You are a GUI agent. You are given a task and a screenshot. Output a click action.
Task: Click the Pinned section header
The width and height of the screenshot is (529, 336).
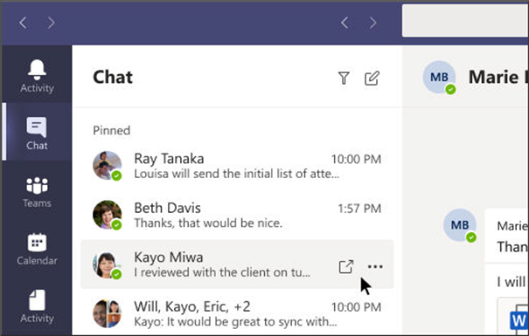112,130
